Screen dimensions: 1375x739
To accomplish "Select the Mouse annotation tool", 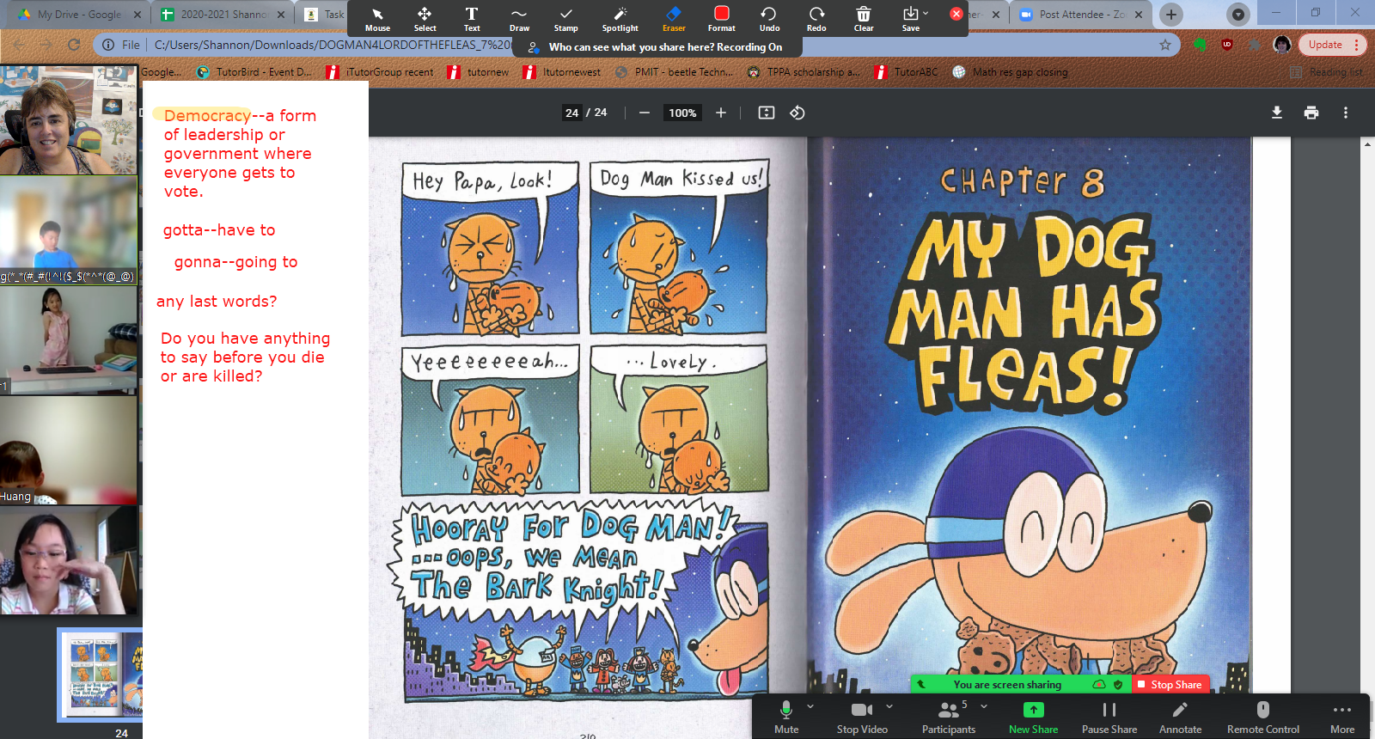I will coord(377,18).
